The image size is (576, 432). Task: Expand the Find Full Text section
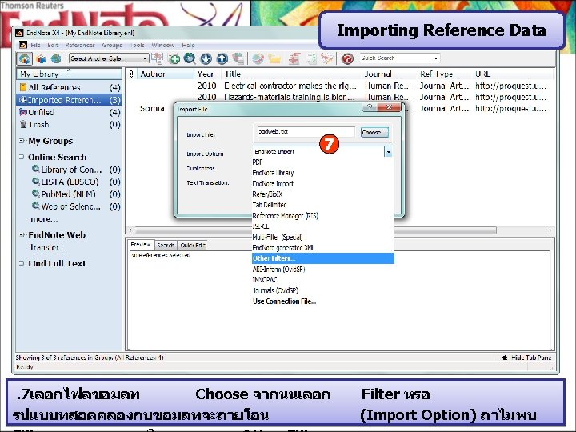[x=22, y=263]
